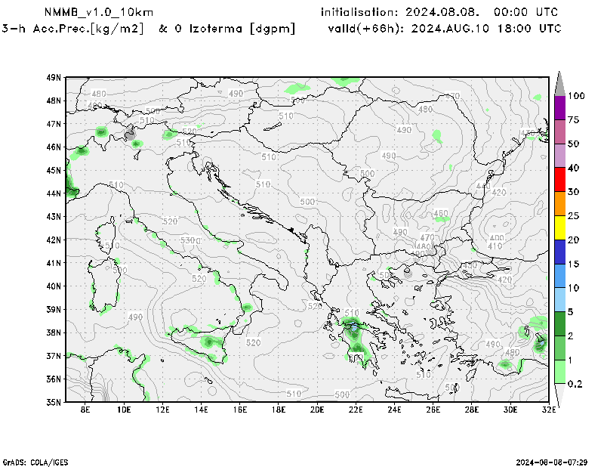The image size is (604, 467).
Task: Click the 32E longitude axis label
Action: tap(549, 410)
